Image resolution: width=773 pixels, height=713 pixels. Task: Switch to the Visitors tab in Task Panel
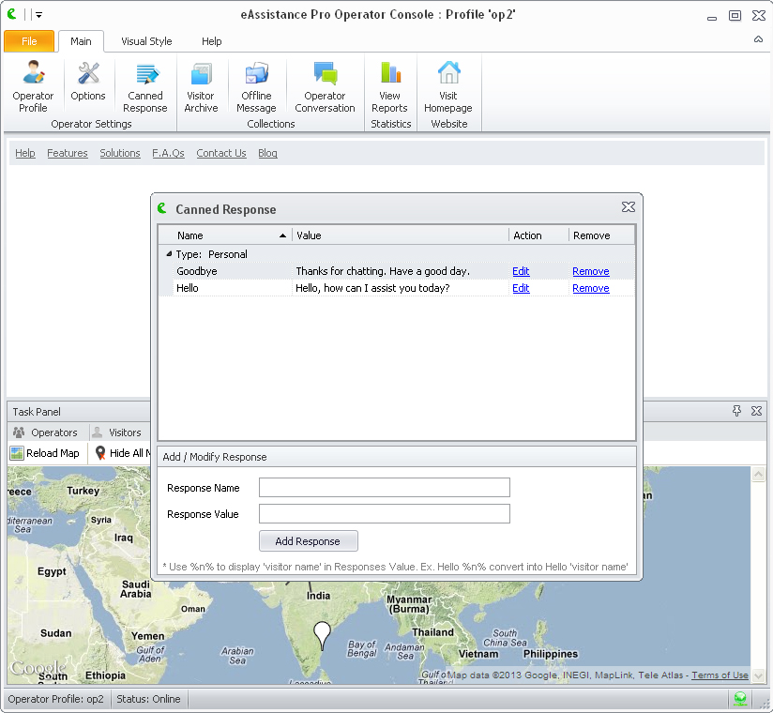pyautogui.click(x=117, y=432)
